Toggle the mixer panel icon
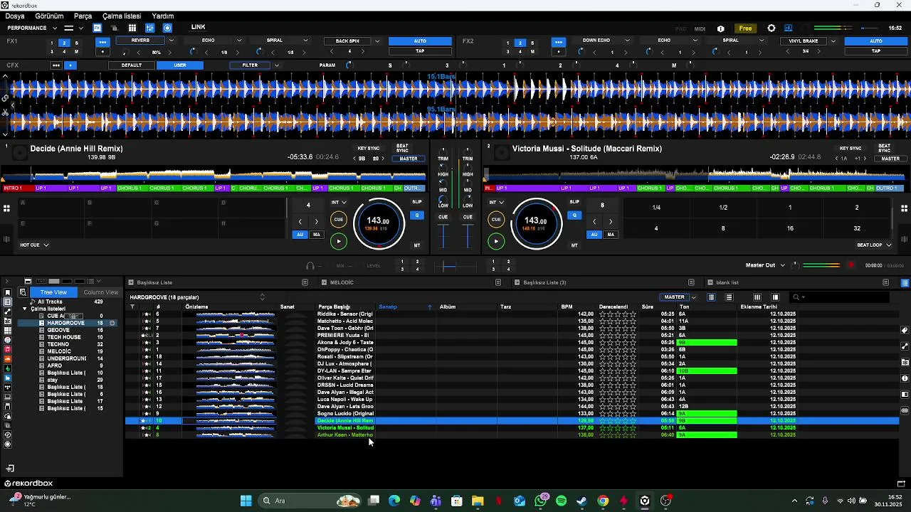Image resolution: width=911 pixels, height=512 pixels. (x=150, y=28)
